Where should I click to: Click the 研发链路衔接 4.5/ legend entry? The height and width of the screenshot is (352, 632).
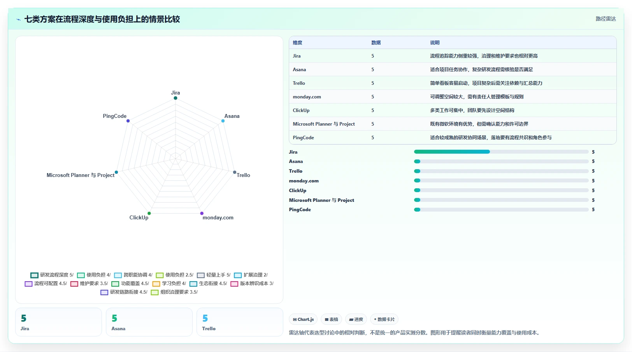click(x=124, y=292)
